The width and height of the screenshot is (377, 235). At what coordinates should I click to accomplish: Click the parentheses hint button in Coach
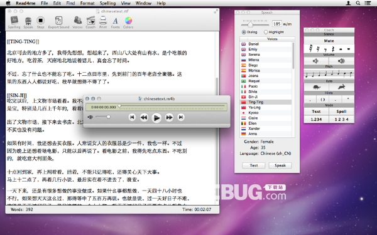[x=323, y=100]
